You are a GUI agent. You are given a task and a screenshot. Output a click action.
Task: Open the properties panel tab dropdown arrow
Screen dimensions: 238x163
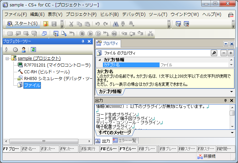226,44
